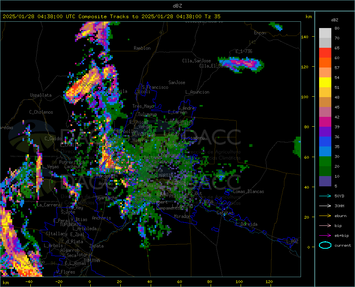This screenshot has width=355, height=287.
Task: Click the Campamentos label
Action: click(169, 208)
